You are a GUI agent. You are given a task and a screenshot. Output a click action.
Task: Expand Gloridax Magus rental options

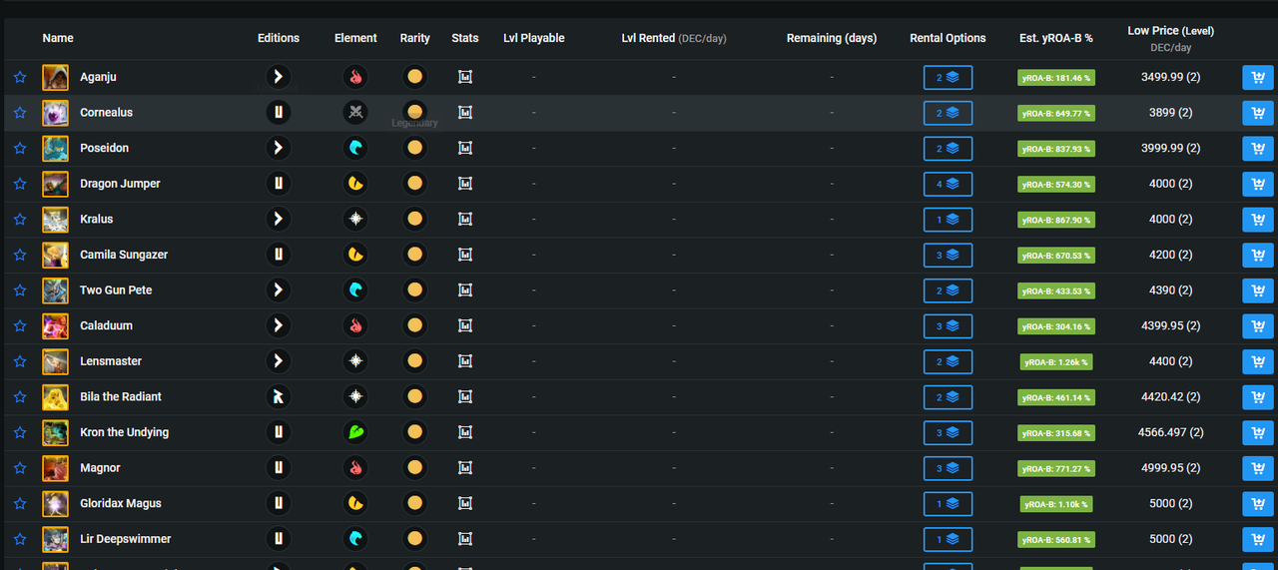948,503
